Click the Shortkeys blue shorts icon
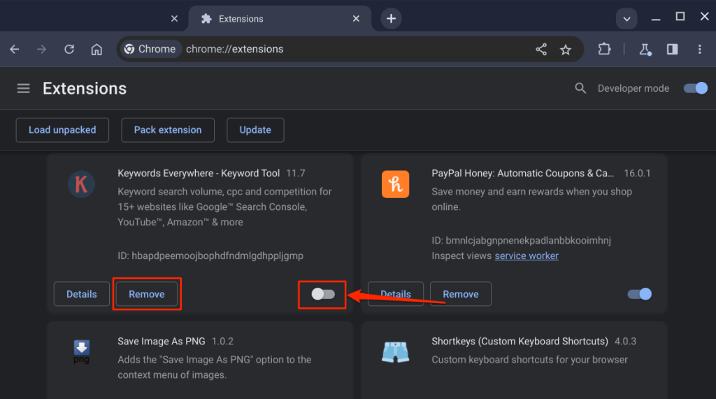Image resolution: width=716 pixels, height=399 pixels. tap(396, 352)
